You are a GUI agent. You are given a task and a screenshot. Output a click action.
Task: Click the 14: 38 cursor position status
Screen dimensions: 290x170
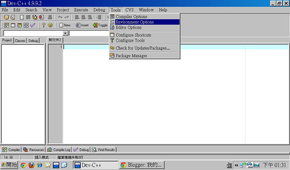[8, 158]
